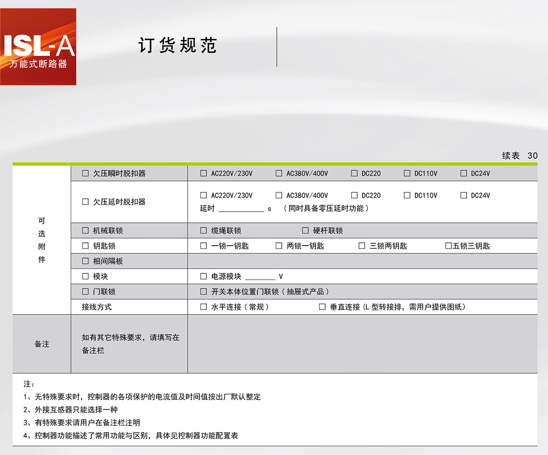Screen dimensions: 548x455
Task: Check the 相间隔板 checkbox
Action: pos(85,261)
